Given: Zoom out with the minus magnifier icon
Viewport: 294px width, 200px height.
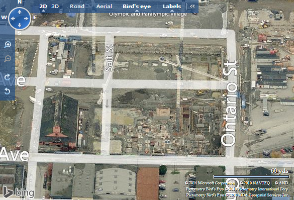Looking at the screenshot, I should tap(8, 59).
